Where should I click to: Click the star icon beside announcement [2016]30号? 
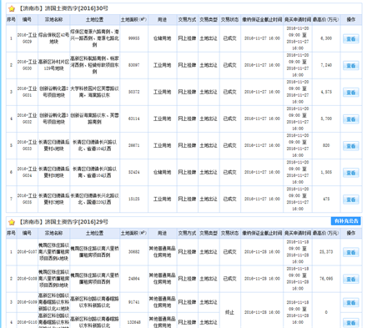point(12,8)
